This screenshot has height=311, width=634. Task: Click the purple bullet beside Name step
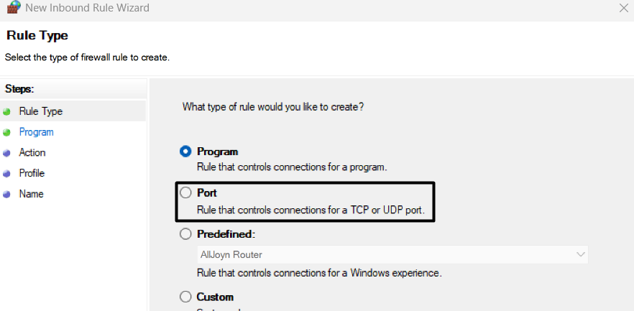[7, 194]
